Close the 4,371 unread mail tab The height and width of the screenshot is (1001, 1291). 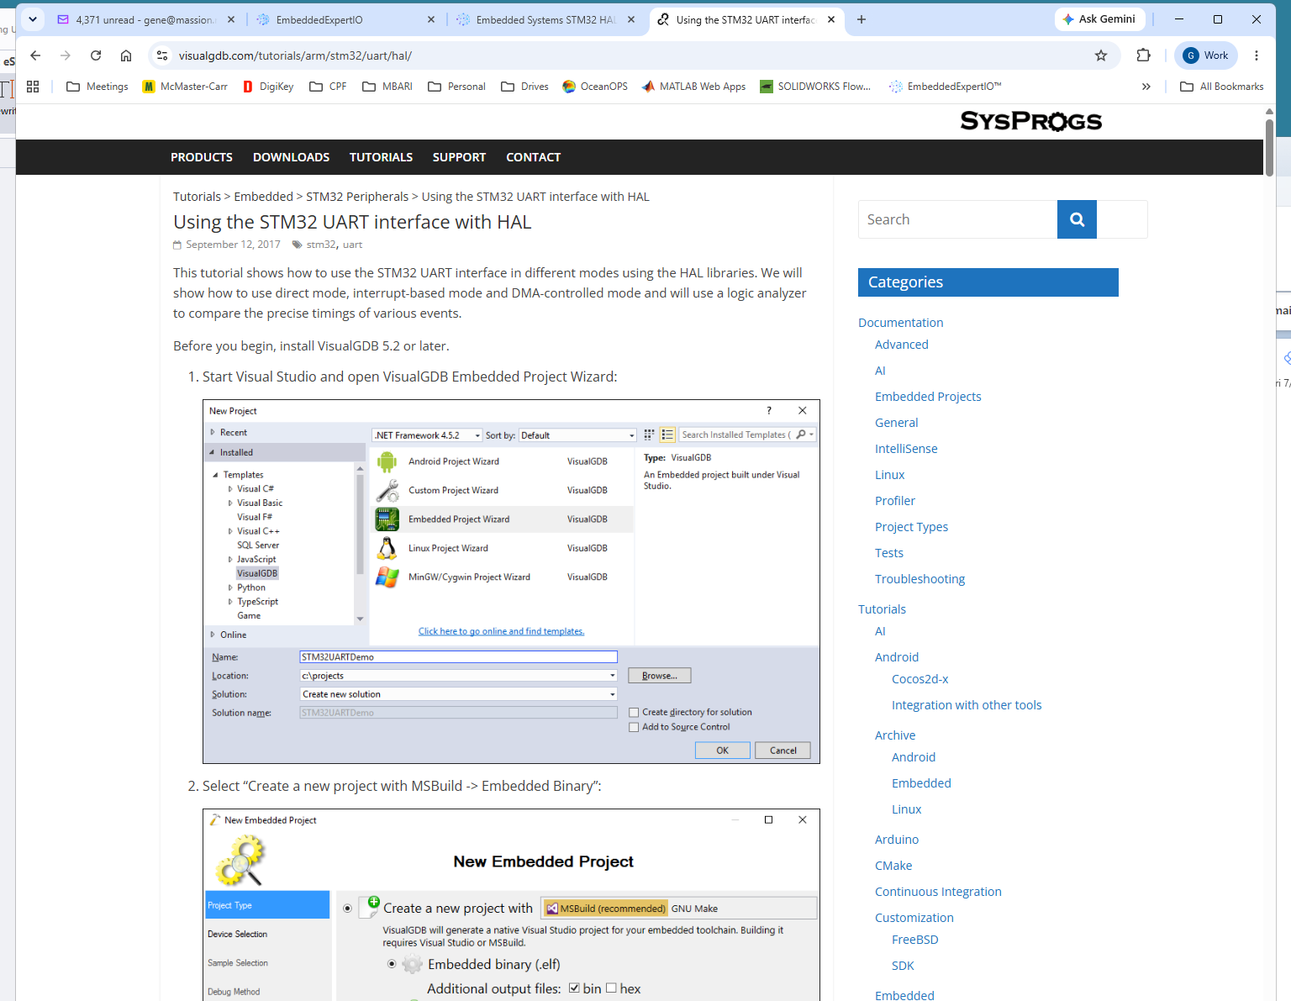(231, 19)
